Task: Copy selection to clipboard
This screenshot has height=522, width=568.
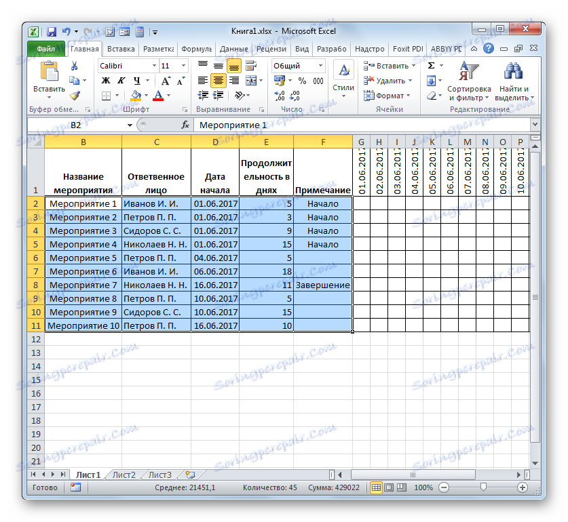Action: click(x=75, y=81)
